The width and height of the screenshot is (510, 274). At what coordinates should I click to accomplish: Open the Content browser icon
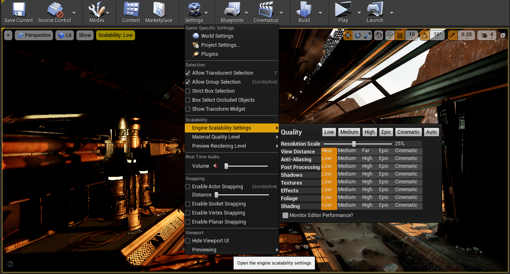131,10
